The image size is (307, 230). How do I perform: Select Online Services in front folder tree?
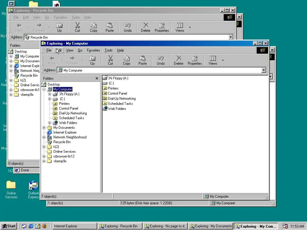click(x=64, y=152)
